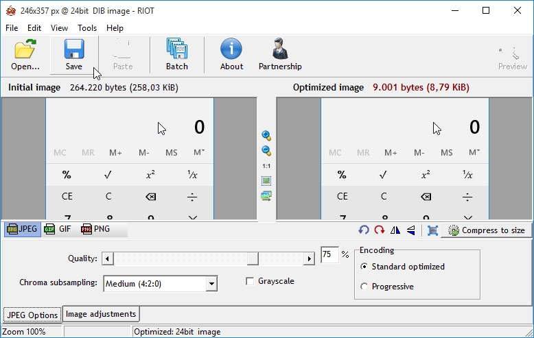Rotate image right with the red arrow
This screenshot has height=338, width=534.
[x=379, y=230]
